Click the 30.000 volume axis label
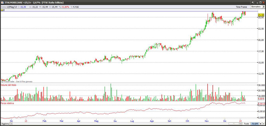The width and height of the screenshot is (266, 126). pos(261,85)
